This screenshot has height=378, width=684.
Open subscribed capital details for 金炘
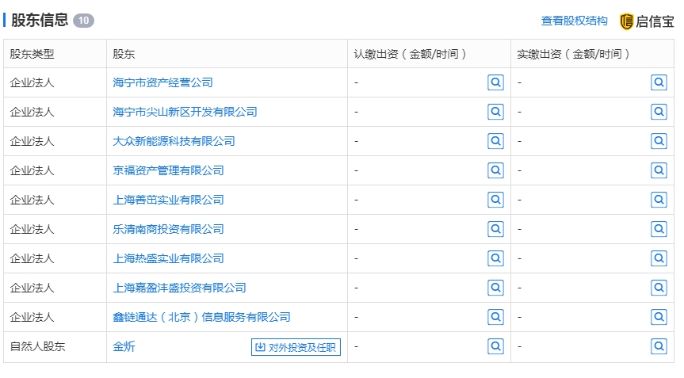click(x=495, y=346)
